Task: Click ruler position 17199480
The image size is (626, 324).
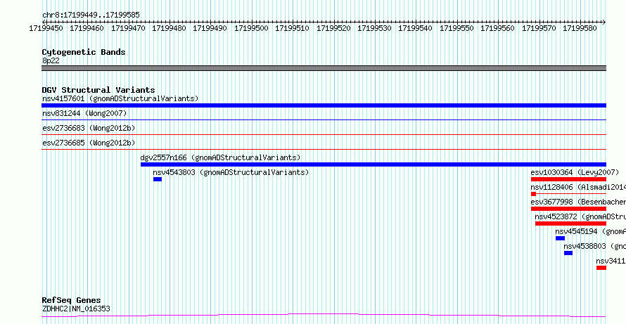Action: 169,28
